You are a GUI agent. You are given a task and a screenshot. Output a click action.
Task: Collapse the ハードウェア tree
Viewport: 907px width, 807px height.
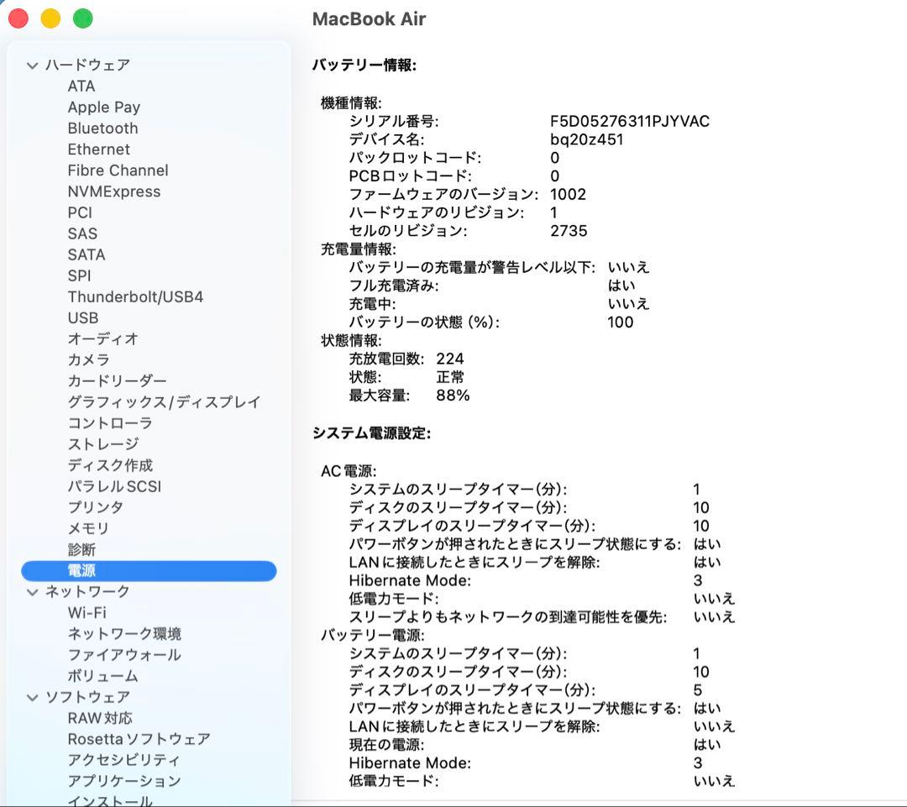click(32, 65)
